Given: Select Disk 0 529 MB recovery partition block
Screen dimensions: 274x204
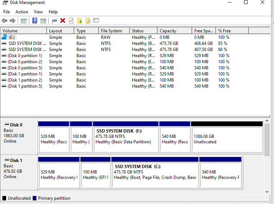Looking at the screenshot, I should [x=54, y=137].
